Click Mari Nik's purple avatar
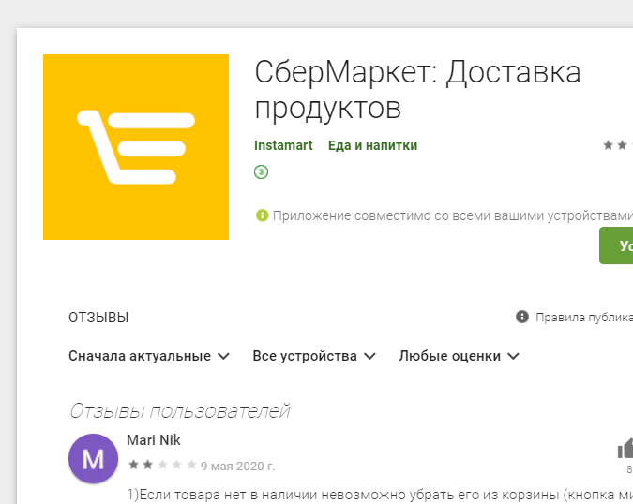 pyautogui.click(x=93, y=458)
